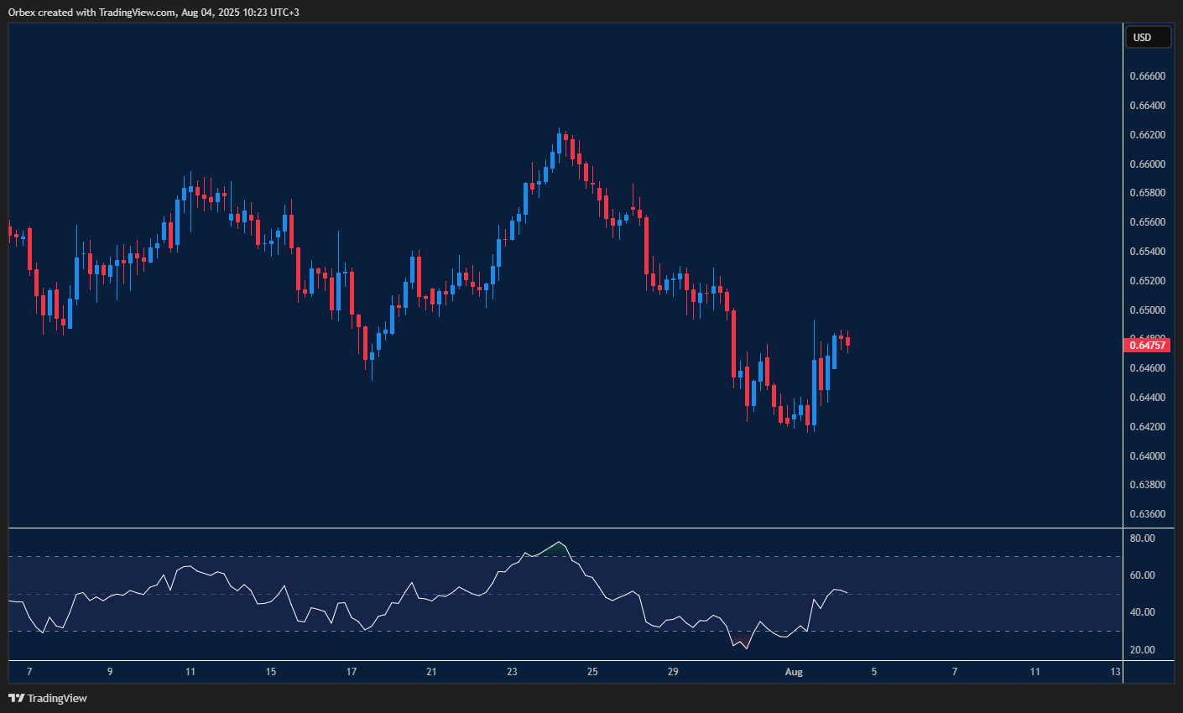
Task: Click the TradingView logo icon
Action: tap(17, 698)
